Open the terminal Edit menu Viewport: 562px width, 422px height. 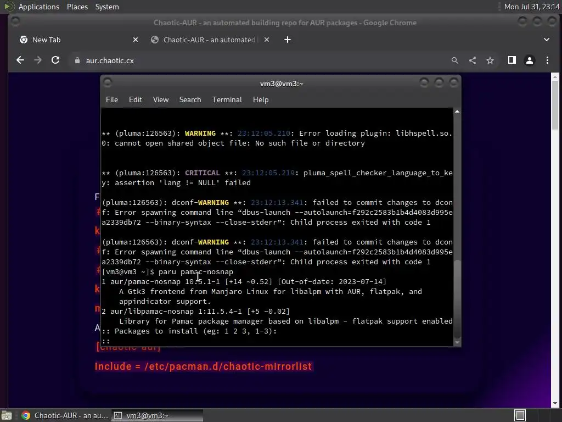click(x=135, y=100)
